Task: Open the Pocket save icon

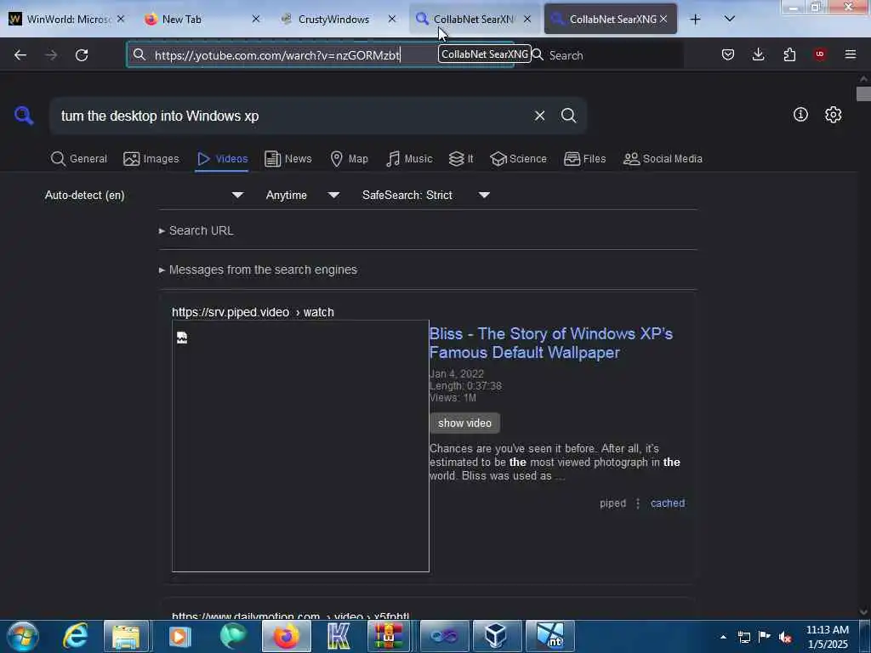Action: pyautogui.click(x=728, y=54)
